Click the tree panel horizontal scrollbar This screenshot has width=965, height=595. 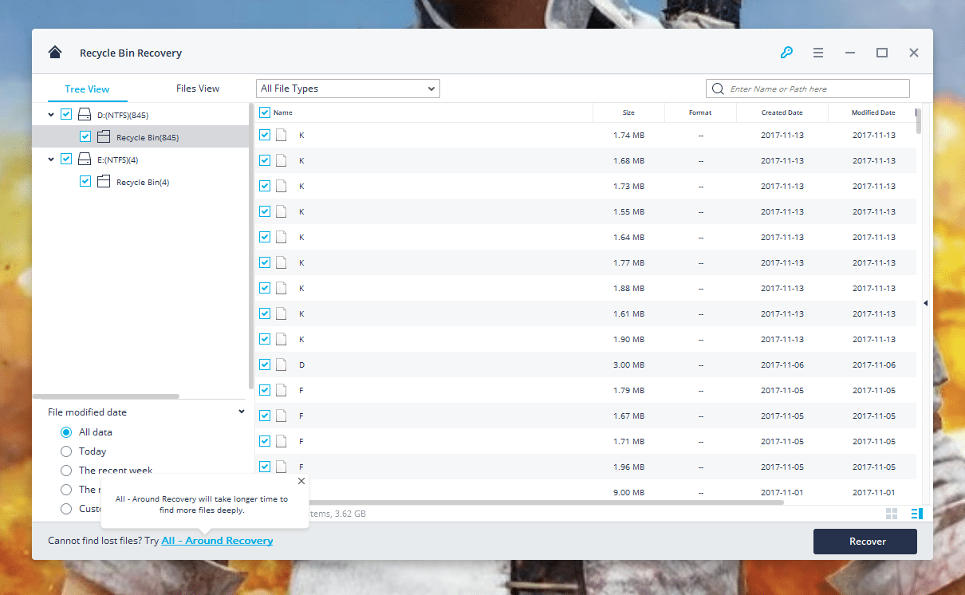pyautogui.click(x=105, y=396)
